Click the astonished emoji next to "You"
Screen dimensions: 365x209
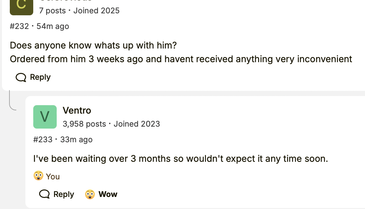[38, 176]
